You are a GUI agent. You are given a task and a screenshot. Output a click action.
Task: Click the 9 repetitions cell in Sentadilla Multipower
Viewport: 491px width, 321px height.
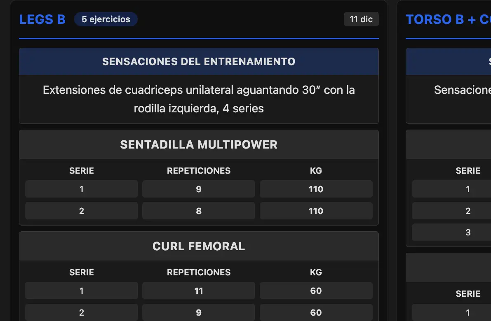(x=199, y=189)
